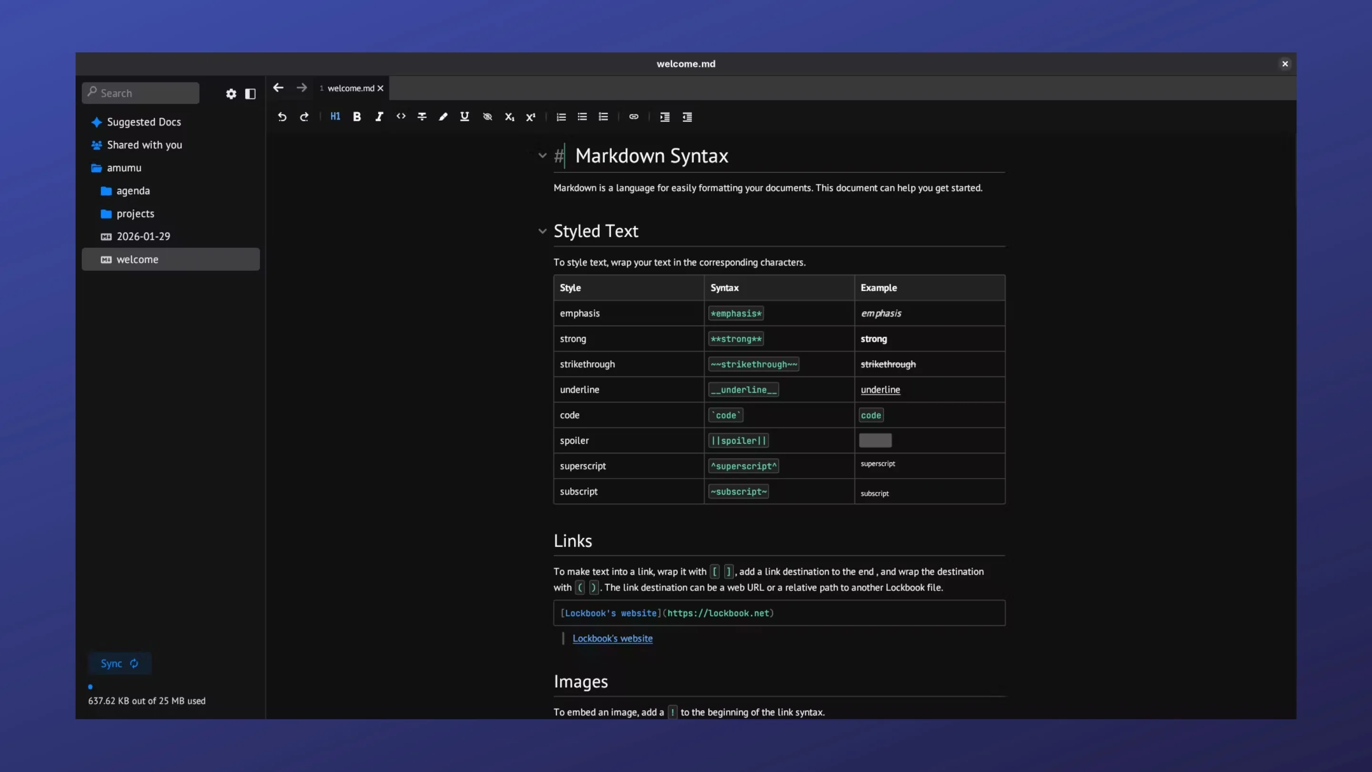Open Shared with you in the sidebar
The height and width of the screenshot is (772, 1372).
pos(144,144)
